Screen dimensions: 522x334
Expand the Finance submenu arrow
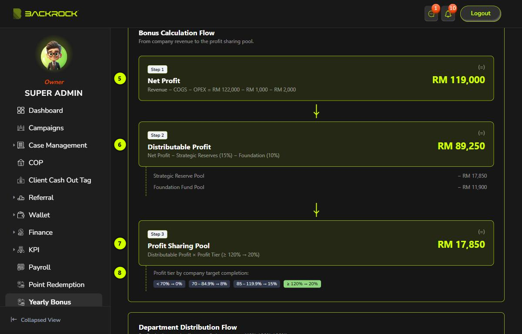coord(14,233)
